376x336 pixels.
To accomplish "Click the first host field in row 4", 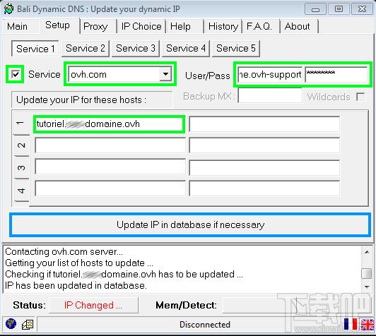I will point(110,188).
